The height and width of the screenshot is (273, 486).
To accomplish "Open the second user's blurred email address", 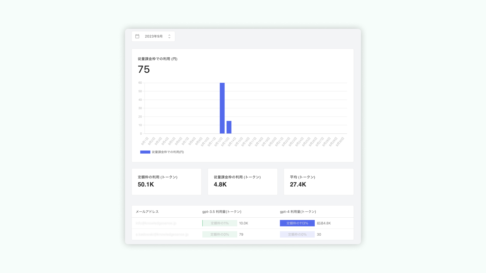I will tap(162, 234).
